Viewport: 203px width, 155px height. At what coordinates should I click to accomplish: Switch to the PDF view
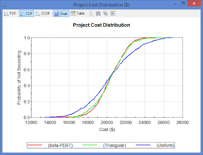[x=10, y=13]
